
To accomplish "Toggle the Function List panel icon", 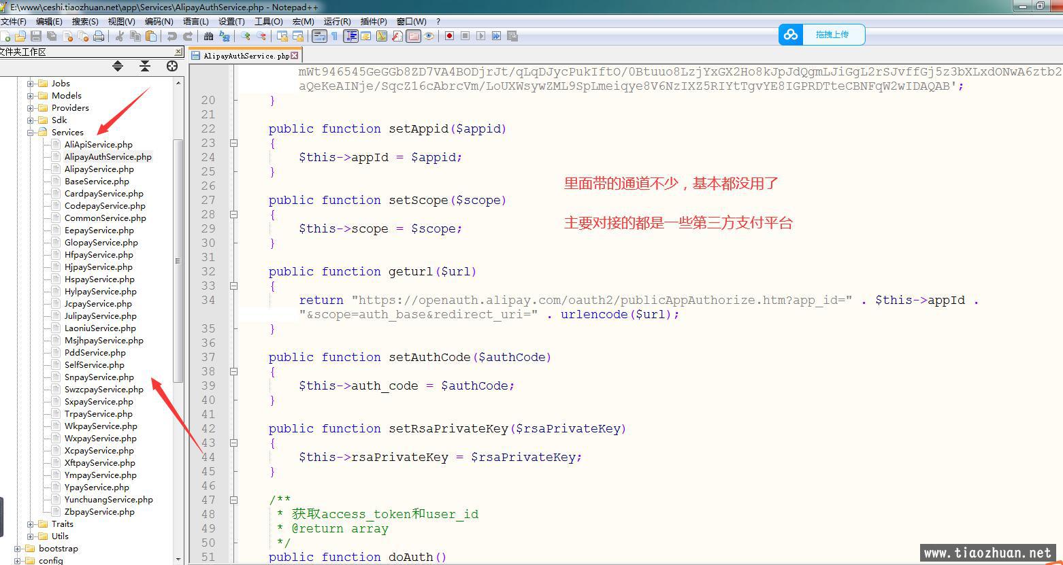I will tap(397, 36).
